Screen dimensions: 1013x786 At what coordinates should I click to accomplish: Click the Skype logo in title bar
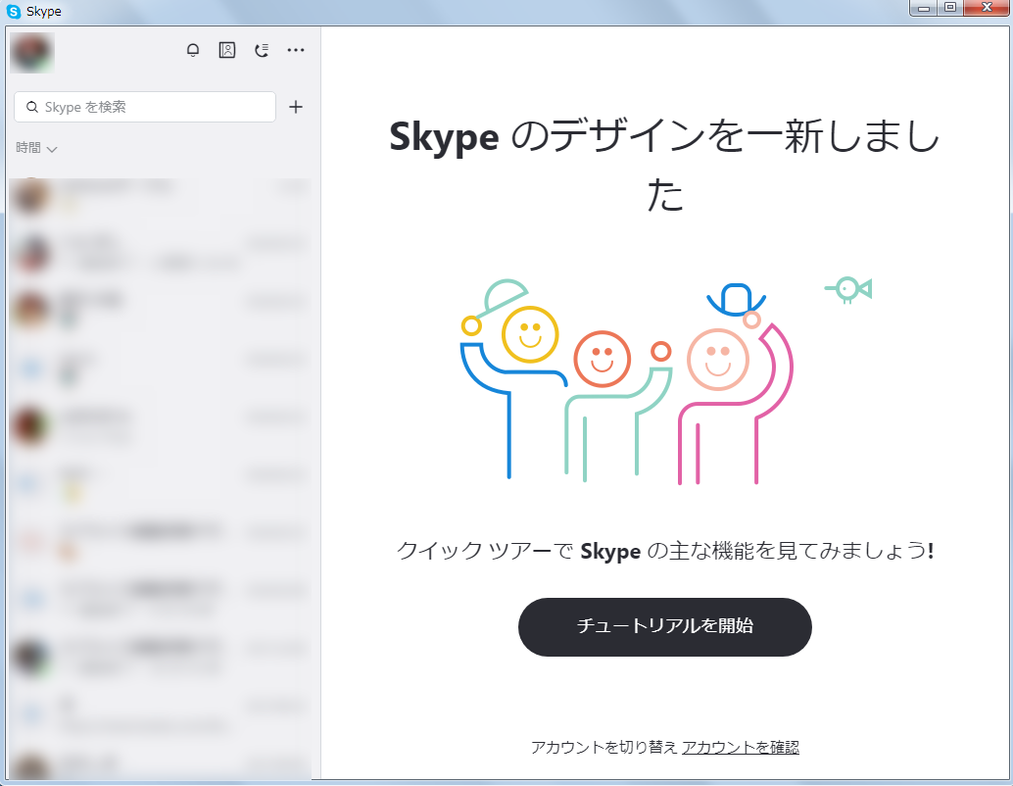click(14, 12)
